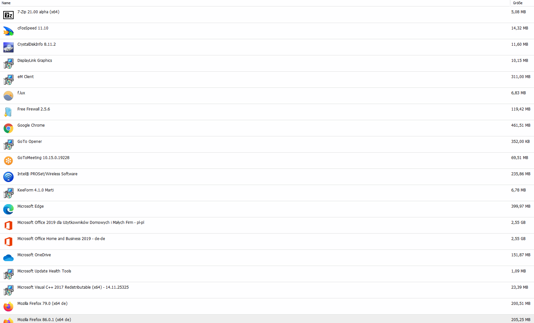Click the Microsoft Edge icon
The image size is (534, 323).
[8, 209]
